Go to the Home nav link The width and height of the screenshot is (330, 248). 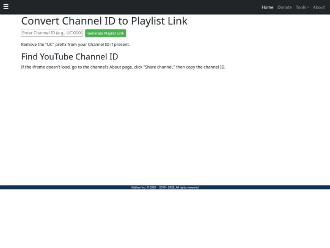267,7
